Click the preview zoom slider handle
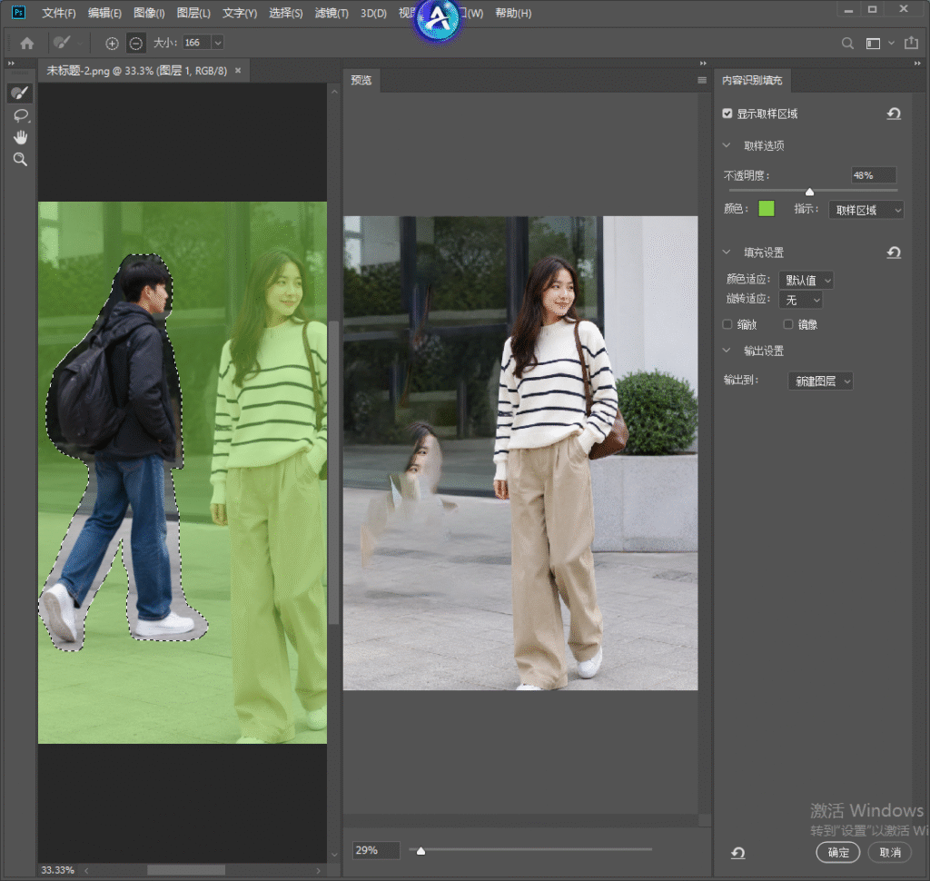The height and width of the screenshot is (881, 930). [420, 851]
